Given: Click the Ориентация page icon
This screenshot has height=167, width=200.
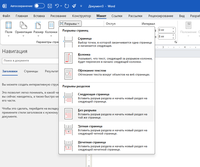Looking at the screenshot, I should tap(23, 25).
